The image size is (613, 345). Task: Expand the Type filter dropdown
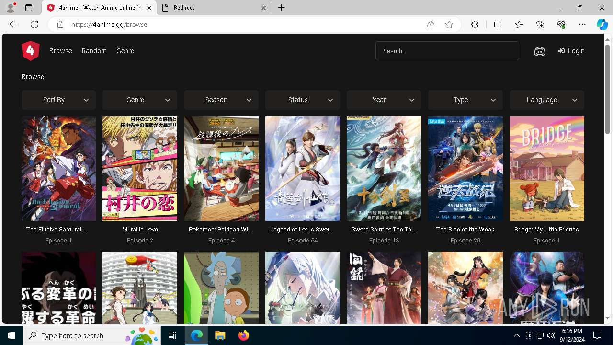[x=465, y=100]
